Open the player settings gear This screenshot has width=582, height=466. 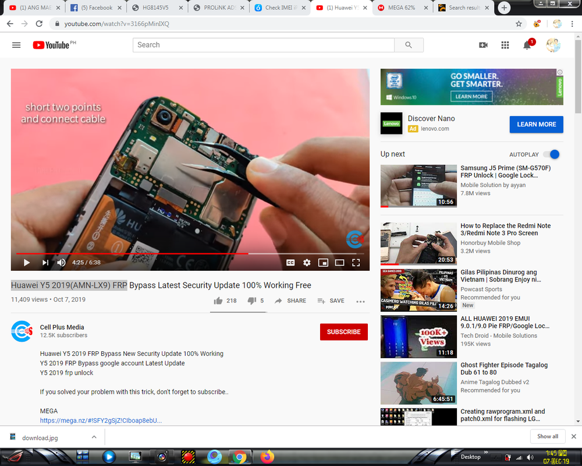[x=307, y=262]
